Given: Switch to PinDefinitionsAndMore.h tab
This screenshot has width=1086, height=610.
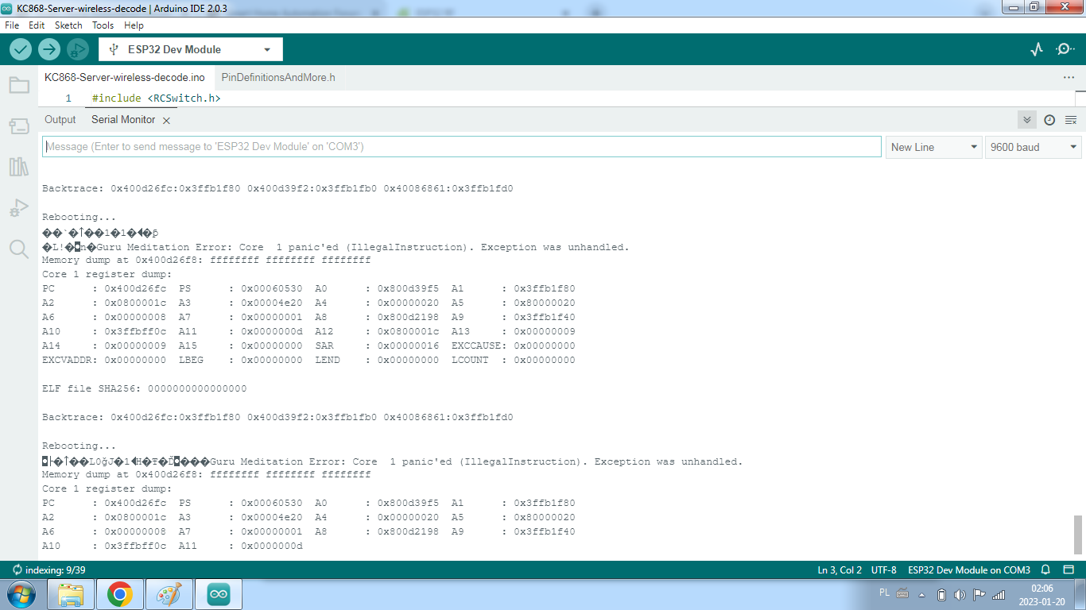Looking at the screenshot, I should click(x=278, y=78).
